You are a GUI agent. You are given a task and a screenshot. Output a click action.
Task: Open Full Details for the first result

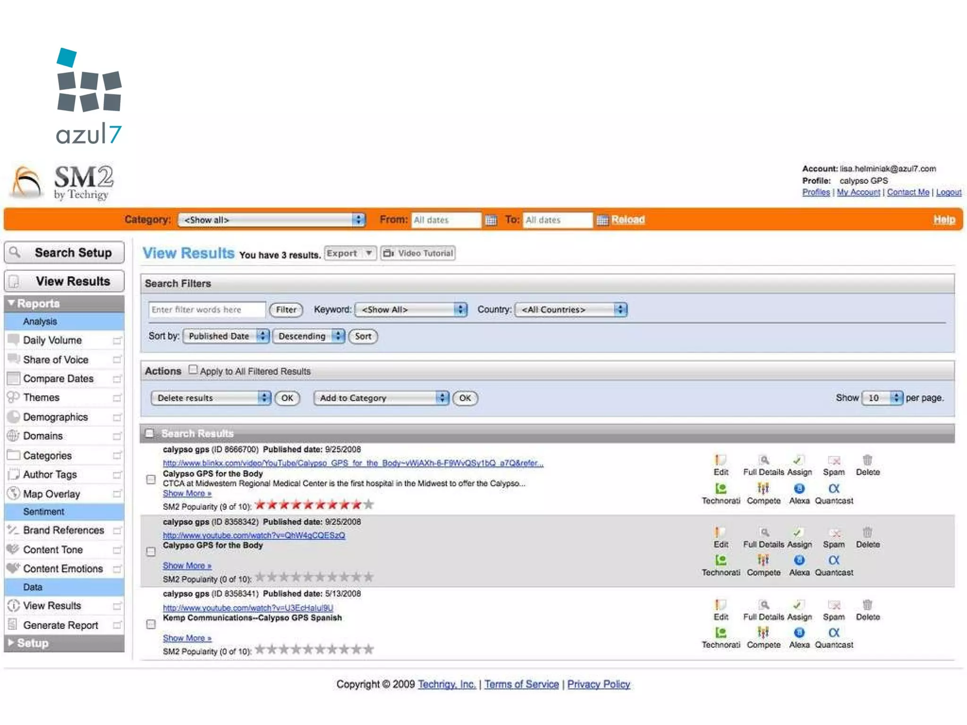(x=763, y=461)
